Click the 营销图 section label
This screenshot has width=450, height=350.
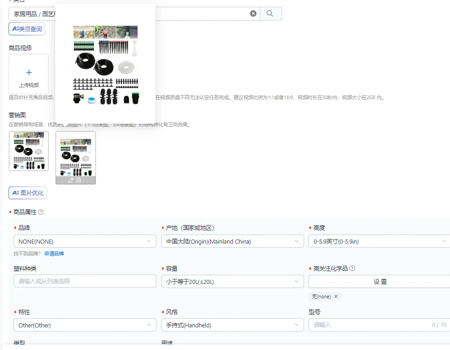[x=17, y=115]
